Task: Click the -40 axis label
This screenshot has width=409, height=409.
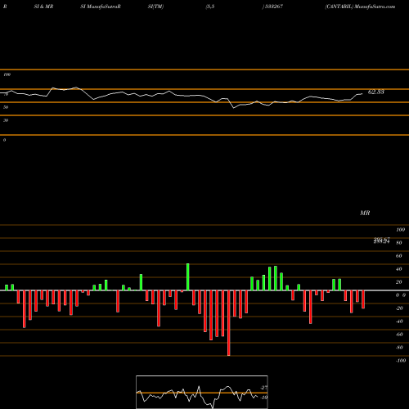Action: [399, 321]
